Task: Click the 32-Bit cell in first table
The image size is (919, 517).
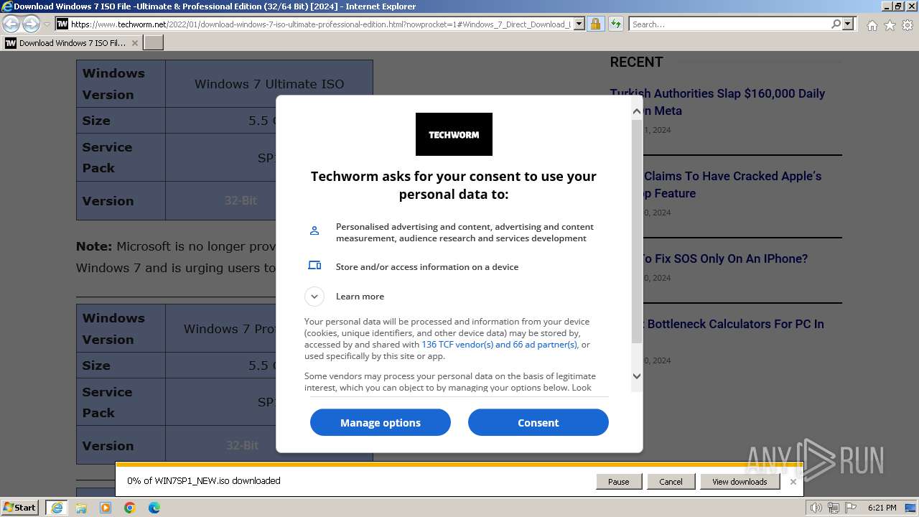Action: pyautogui.click(x=241, y=200)
